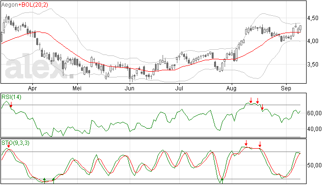Click the '4,00' price axis value
Image resolution: width=329 pixels, height=185 pixels.
[313, 41]
